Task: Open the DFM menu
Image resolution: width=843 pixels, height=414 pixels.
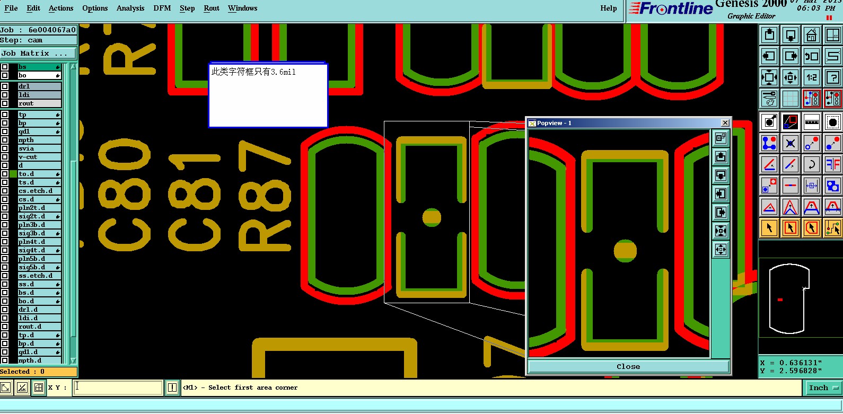Action: coord(162,8)
